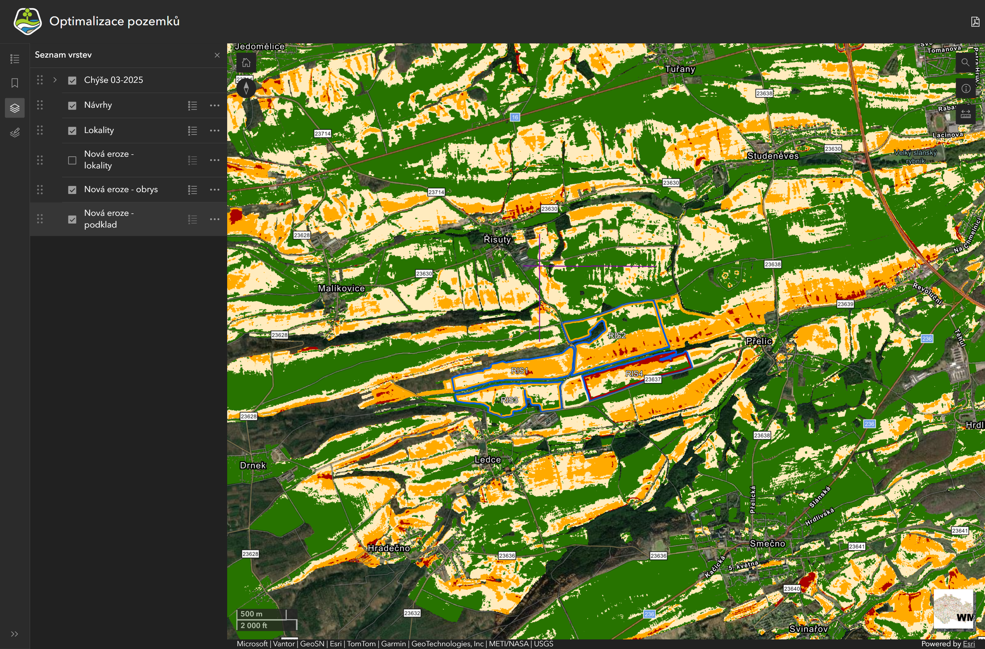Click the Drnek village label
The height and width of the screenshot is (649, 985).
253,465
